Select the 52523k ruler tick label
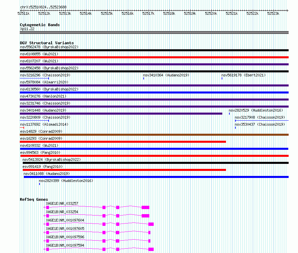Image resolution: width=298 pixels, height=253 pixels. pos(273,13)
